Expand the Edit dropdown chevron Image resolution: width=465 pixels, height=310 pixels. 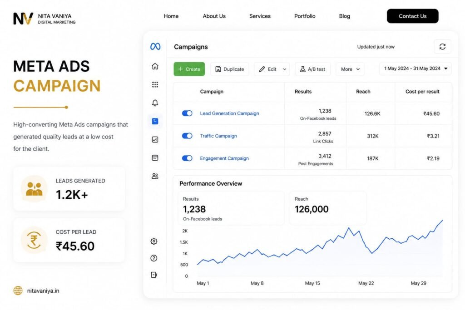coord(284,69)
